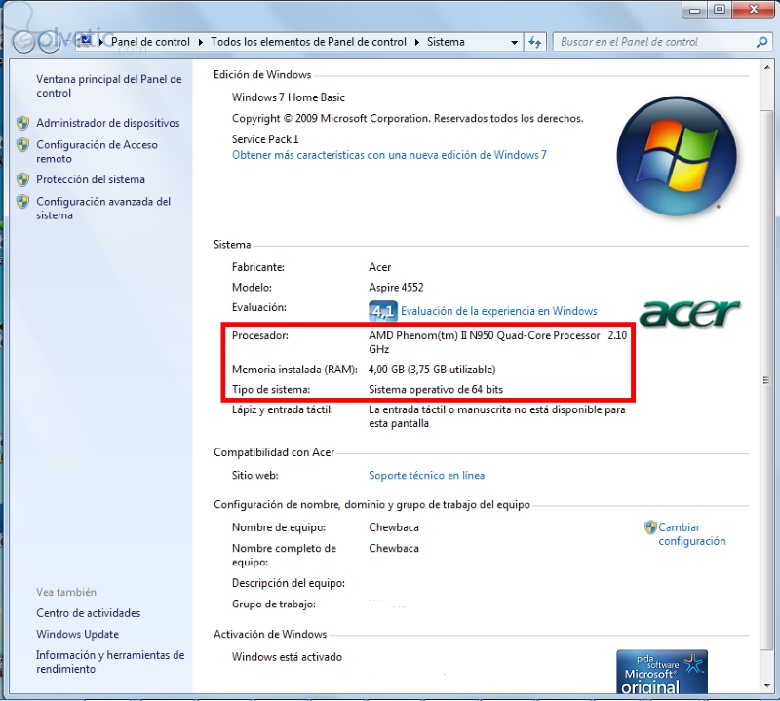Open Soporte técnico en línea link
Viewport: 780px width, 701px height.
click(426, 476)
